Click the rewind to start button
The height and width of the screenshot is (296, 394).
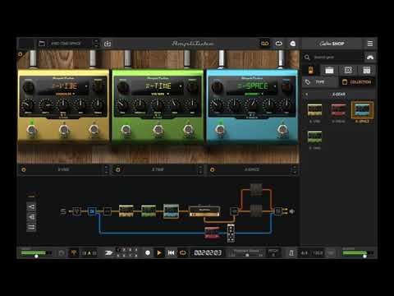point(171,252)
